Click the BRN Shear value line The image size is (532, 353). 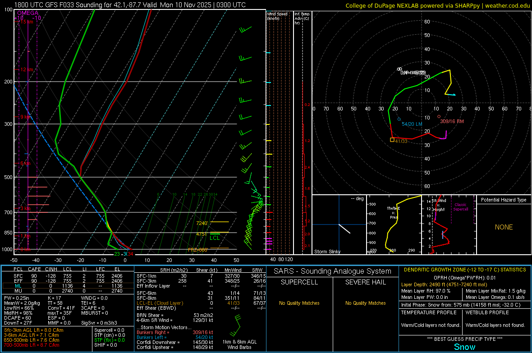click(x=175, y=315)
